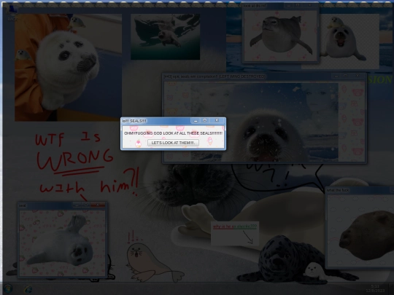Open the taskbar clock and date

tap(375, 288)
